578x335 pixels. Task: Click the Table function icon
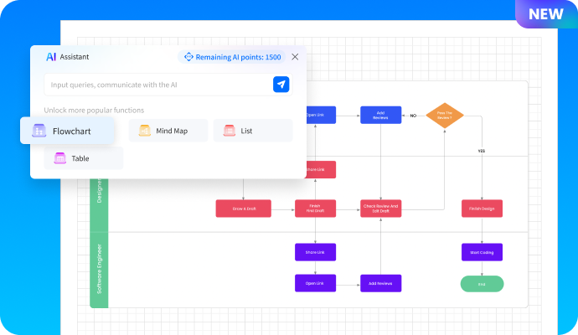[59, 158]
